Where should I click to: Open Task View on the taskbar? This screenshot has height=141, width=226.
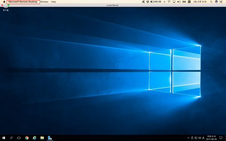tap(19, 138)
